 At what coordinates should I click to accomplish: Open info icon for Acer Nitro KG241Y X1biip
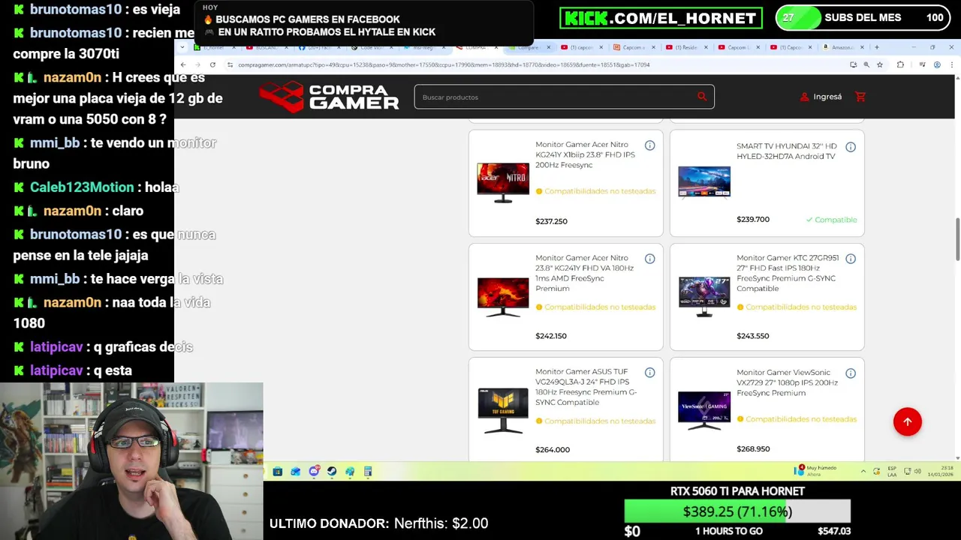[x=649, y=145]
